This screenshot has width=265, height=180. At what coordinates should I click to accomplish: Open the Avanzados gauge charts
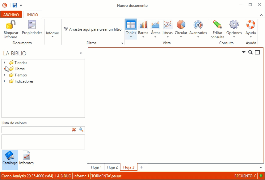(198, 25)
